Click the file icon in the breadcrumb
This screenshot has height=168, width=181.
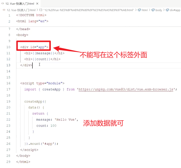(4, 10)
